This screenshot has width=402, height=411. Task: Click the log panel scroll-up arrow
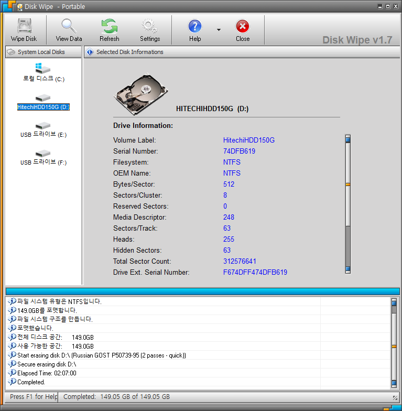(x=394, y=301)
